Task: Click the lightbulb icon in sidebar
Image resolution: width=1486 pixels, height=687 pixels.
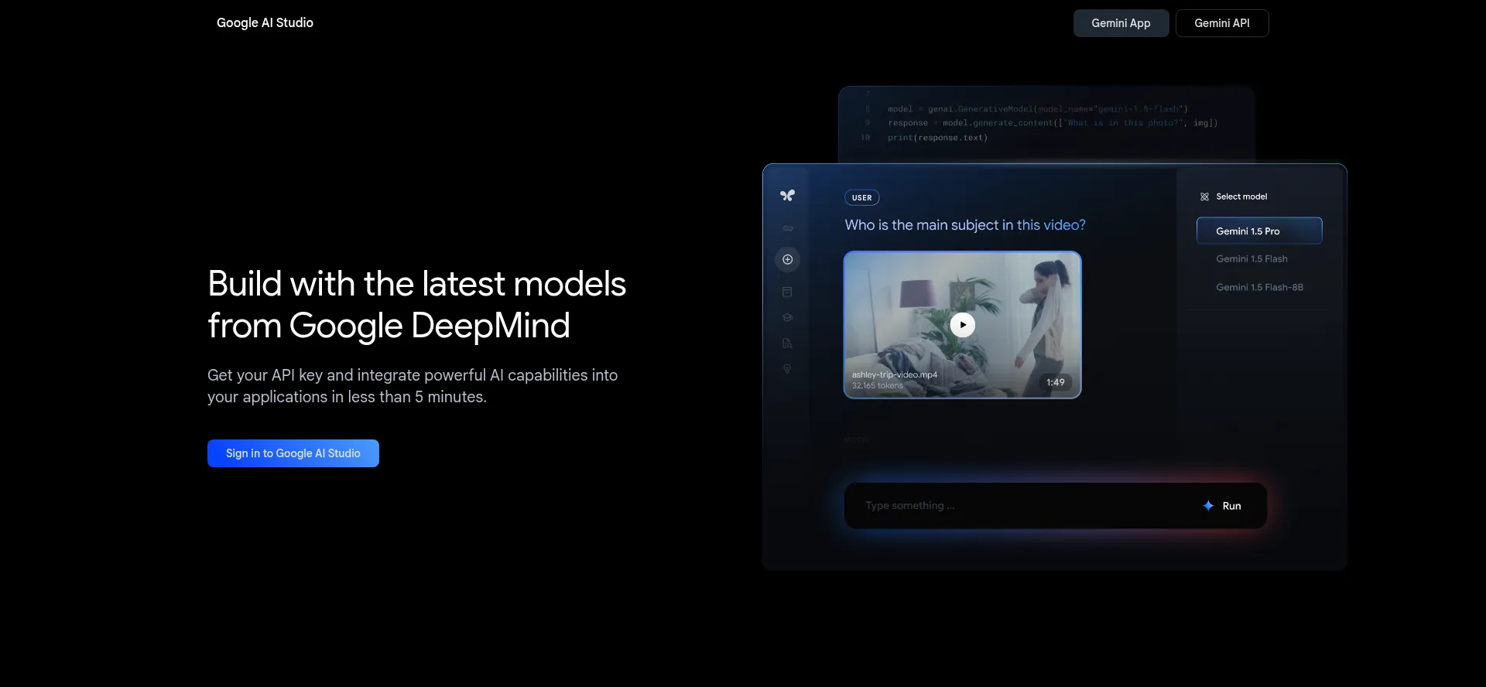Action: coord(787,369)
